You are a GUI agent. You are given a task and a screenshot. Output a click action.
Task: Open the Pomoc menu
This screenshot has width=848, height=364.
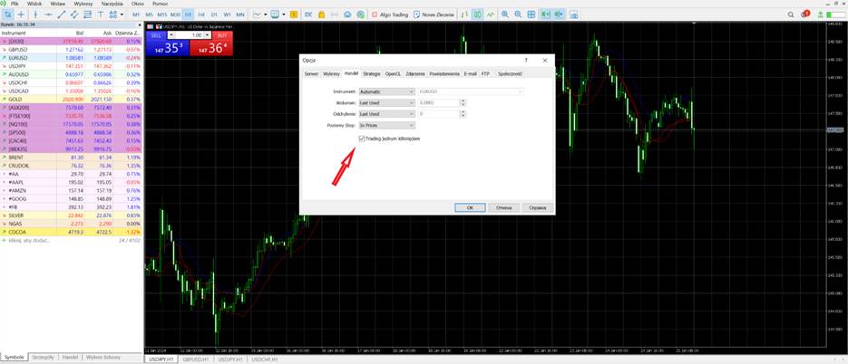(161, 4)
